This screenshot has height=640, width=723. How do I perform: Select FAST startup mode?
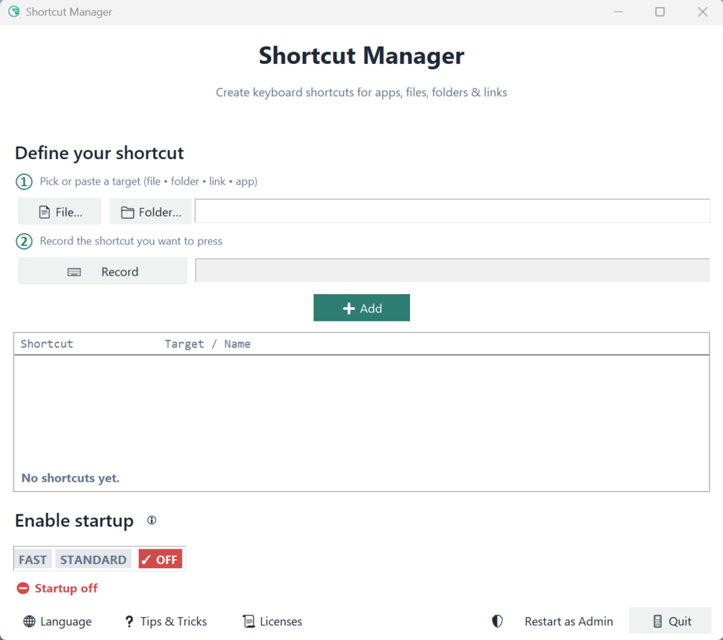[33, 559]
